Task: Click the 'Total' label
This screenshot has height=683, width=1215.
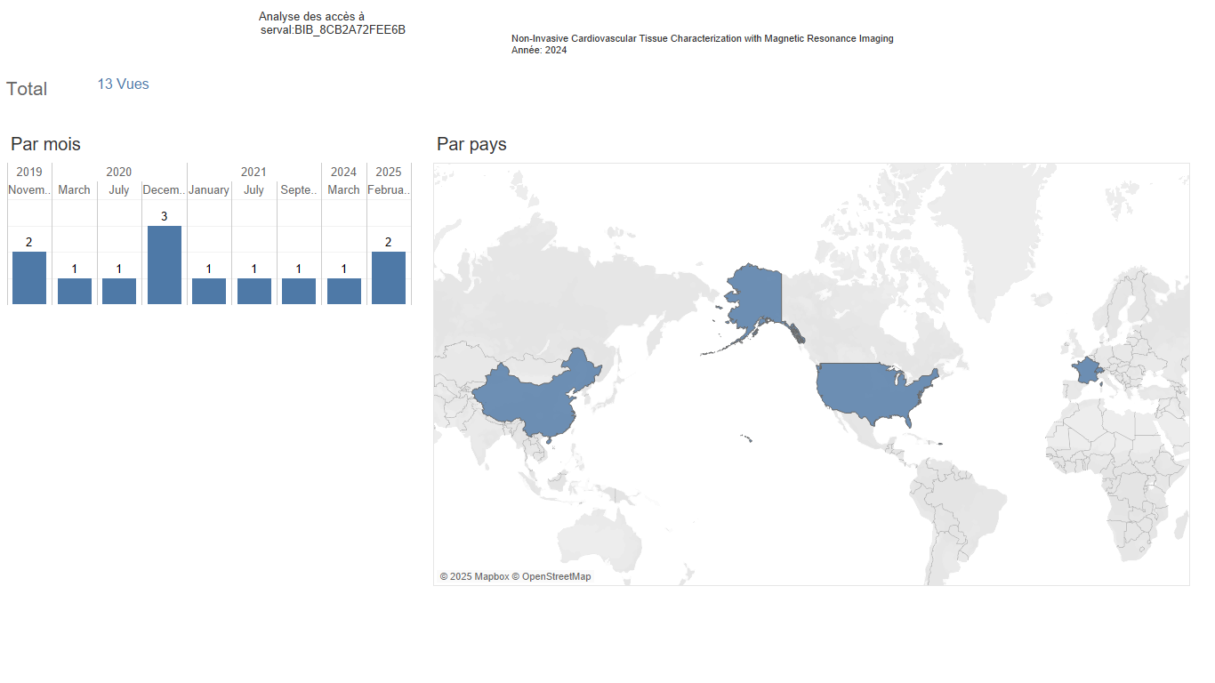Action: tap(27, 89)
